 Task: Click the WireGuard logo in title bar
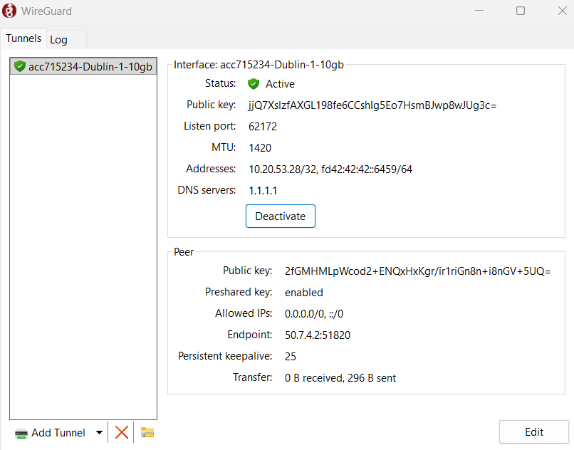pos(9,11)
